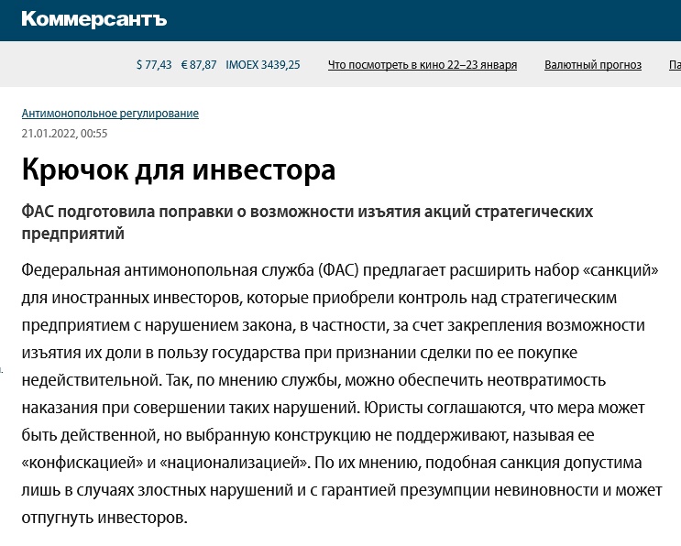681x546 pixels.
Task: Select the subtitle word "предприятий"
Action: pos(73,234)
